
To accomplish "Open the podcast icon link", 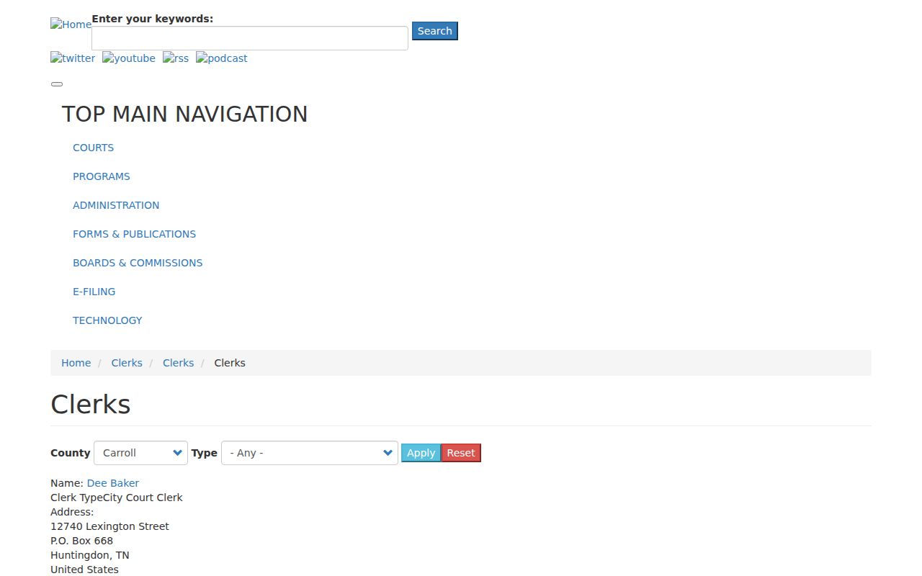I will click(x=222, y=58).
